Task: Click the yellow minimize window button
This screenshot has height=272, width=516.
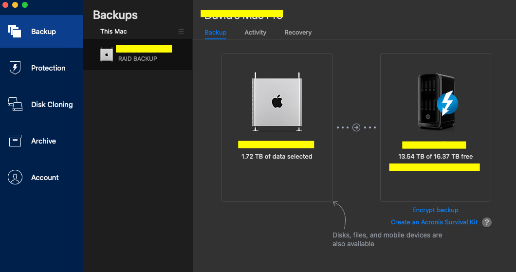Action: pyautogui.click(x=15, y=4)
